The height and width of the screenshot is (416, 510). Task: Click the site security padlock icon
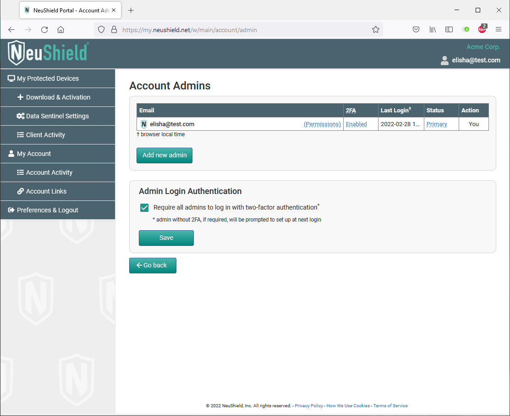[x=114, y=30]
